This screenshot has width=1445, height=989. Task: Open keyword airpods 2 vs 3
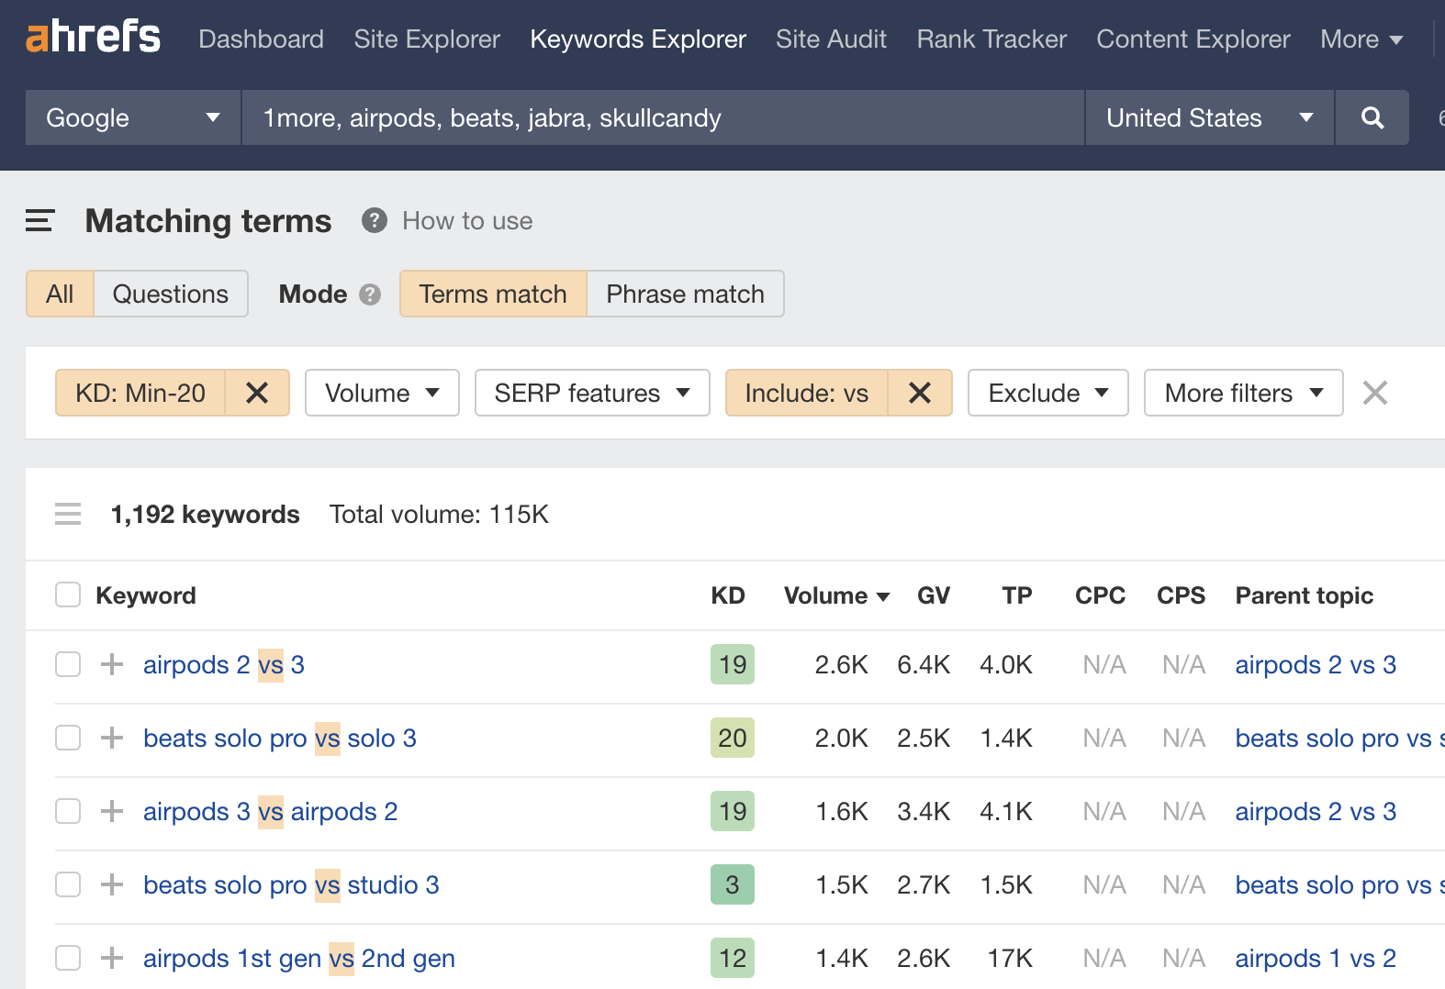(x=224, y=664)
